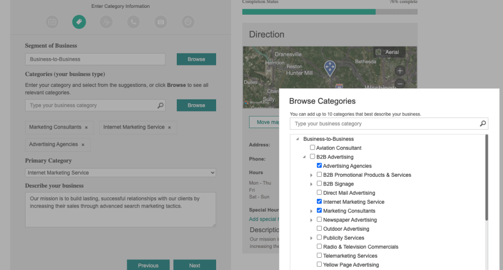Click Browse next to Segment of Business
The width and height of the screenshot is (503, 270).
tap(196, 59)
